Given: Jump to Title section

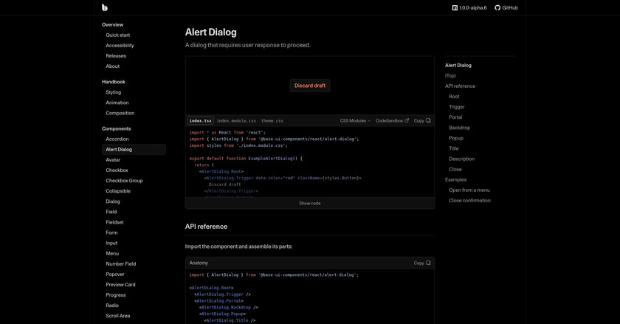Looking at the screenshot, I should (454, 148).
